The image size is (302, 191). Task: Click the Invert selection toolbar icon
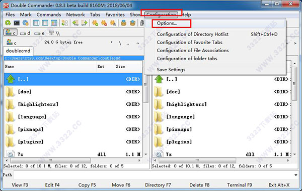[x=113, y=23]
